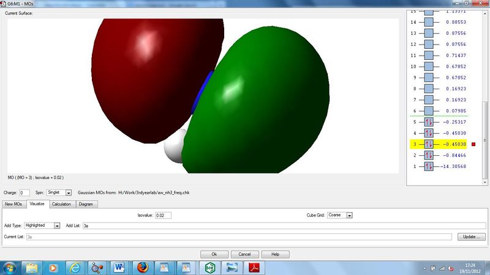Switch to the Calculation tab

pos(61,204)
